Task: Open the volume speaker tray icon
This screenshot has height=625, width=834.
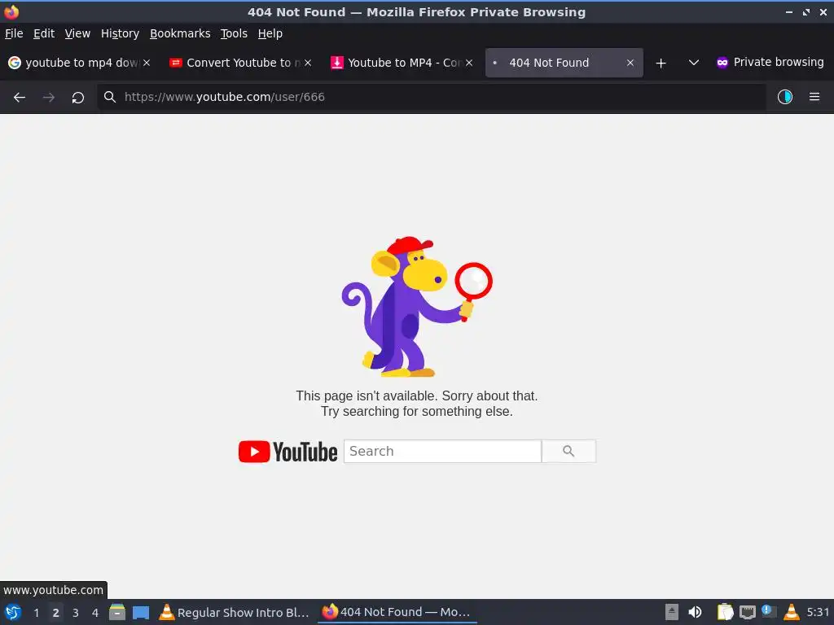Action: tap(695, 612)
